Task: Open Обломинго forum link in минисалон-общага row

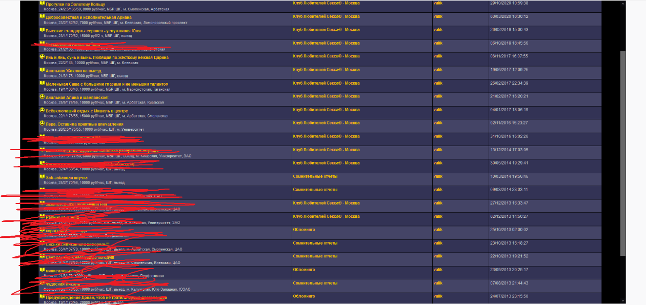Action: [304, 270]
